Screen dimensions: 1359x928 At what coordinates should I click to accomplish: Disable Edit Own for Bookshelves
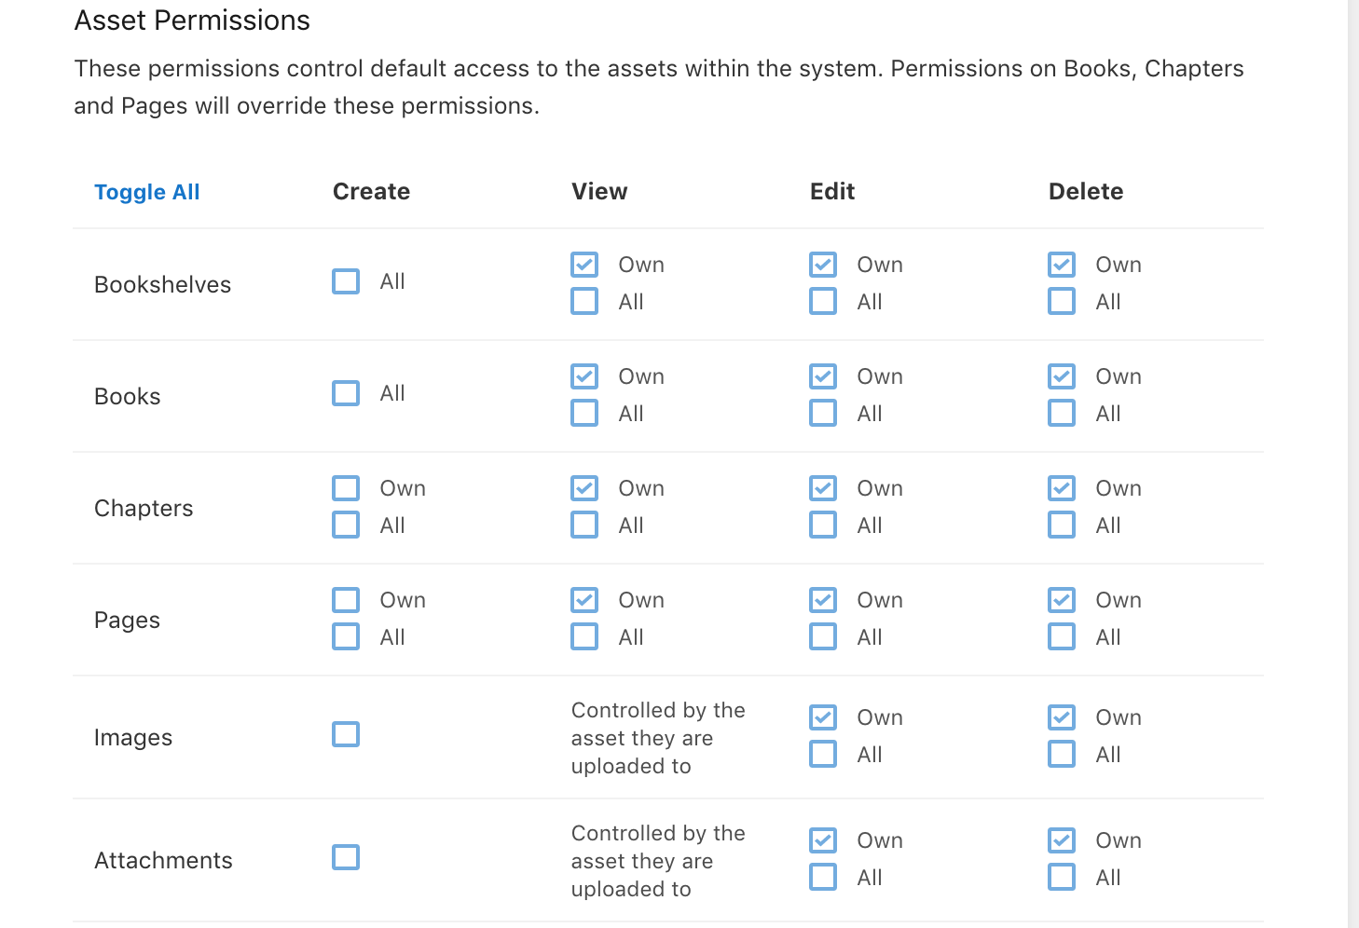tap(822, 265)
